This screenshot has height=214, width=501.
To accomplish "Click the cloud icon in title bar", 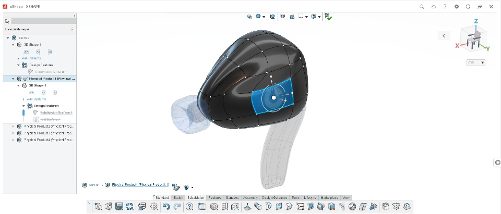I will tap(434, 6).
